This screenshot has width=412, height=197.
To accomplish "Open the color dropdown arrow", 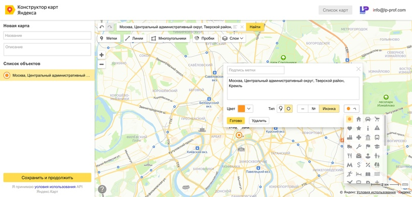I will (249, 109).
